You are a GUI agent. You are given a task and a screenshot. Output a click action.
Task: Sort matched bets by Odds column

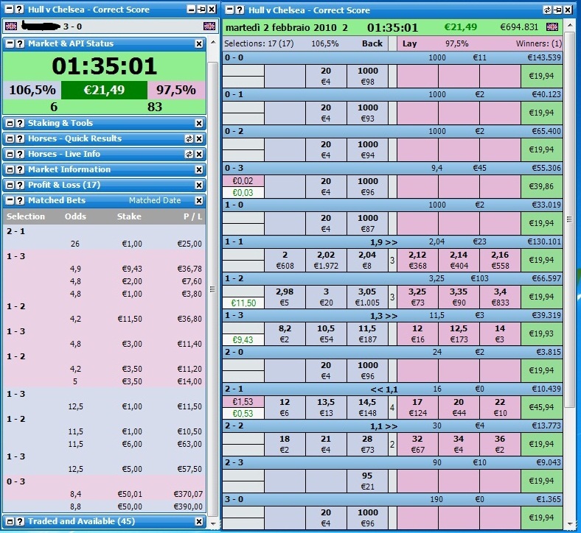tap(75, 216)
